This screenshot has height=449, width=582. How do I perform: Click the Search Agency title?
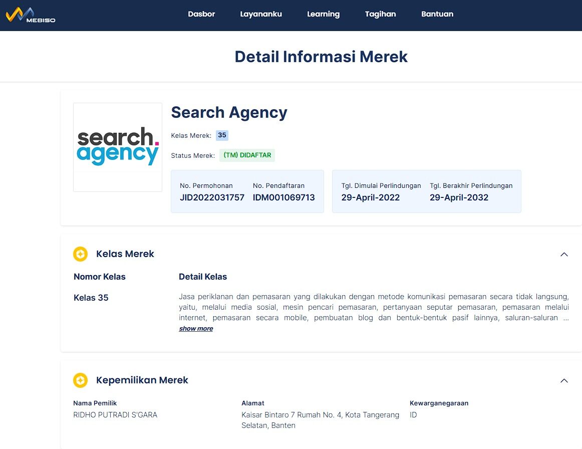229,113
